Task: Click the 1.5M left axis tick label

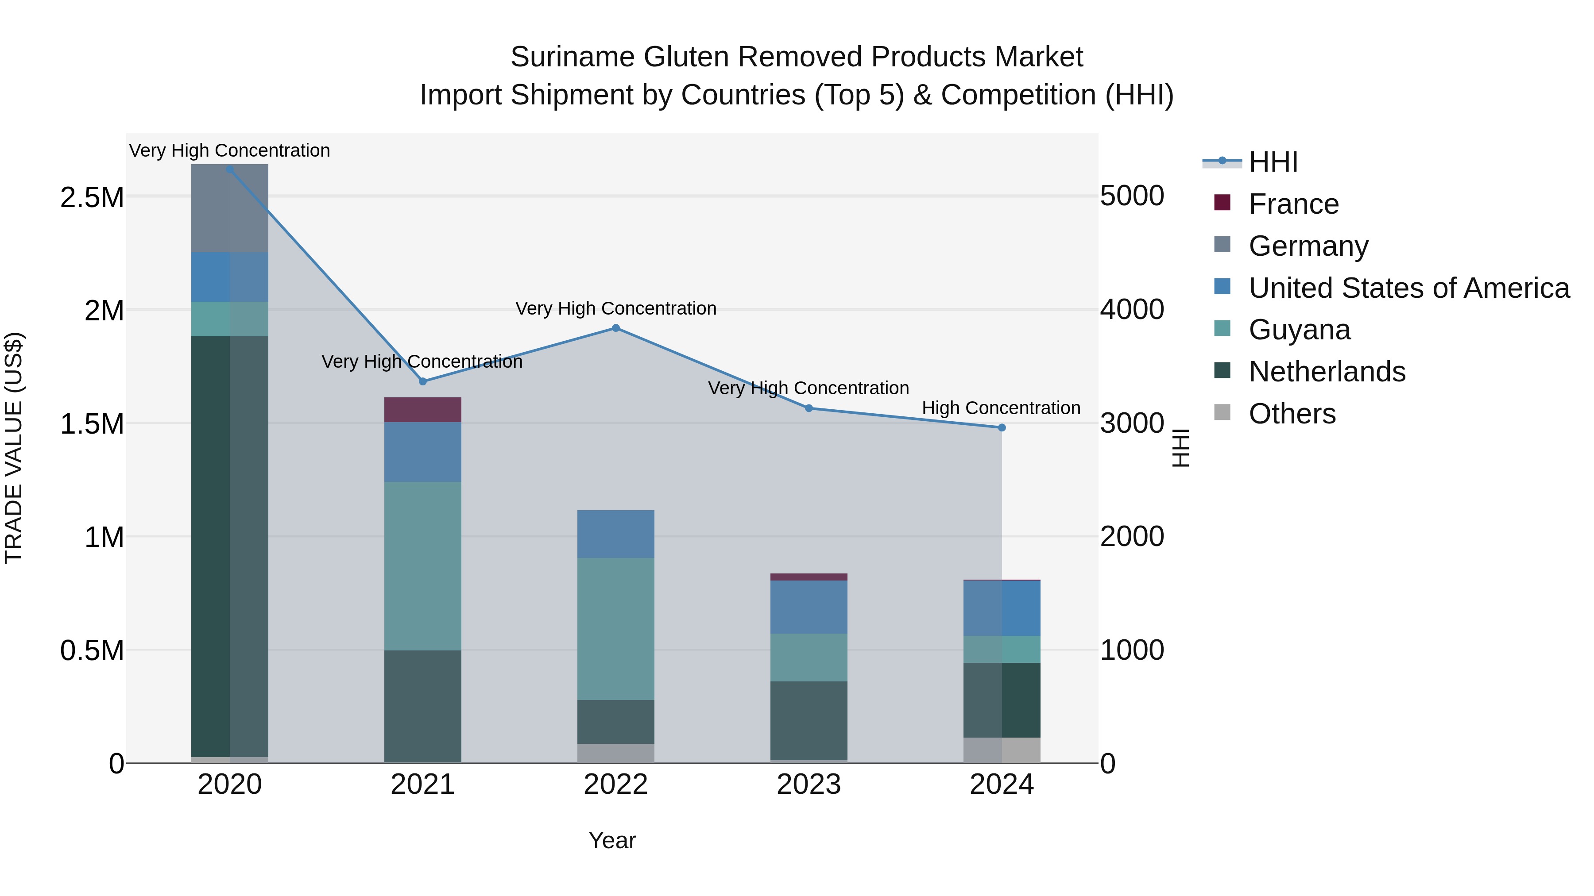Action: 92,424
